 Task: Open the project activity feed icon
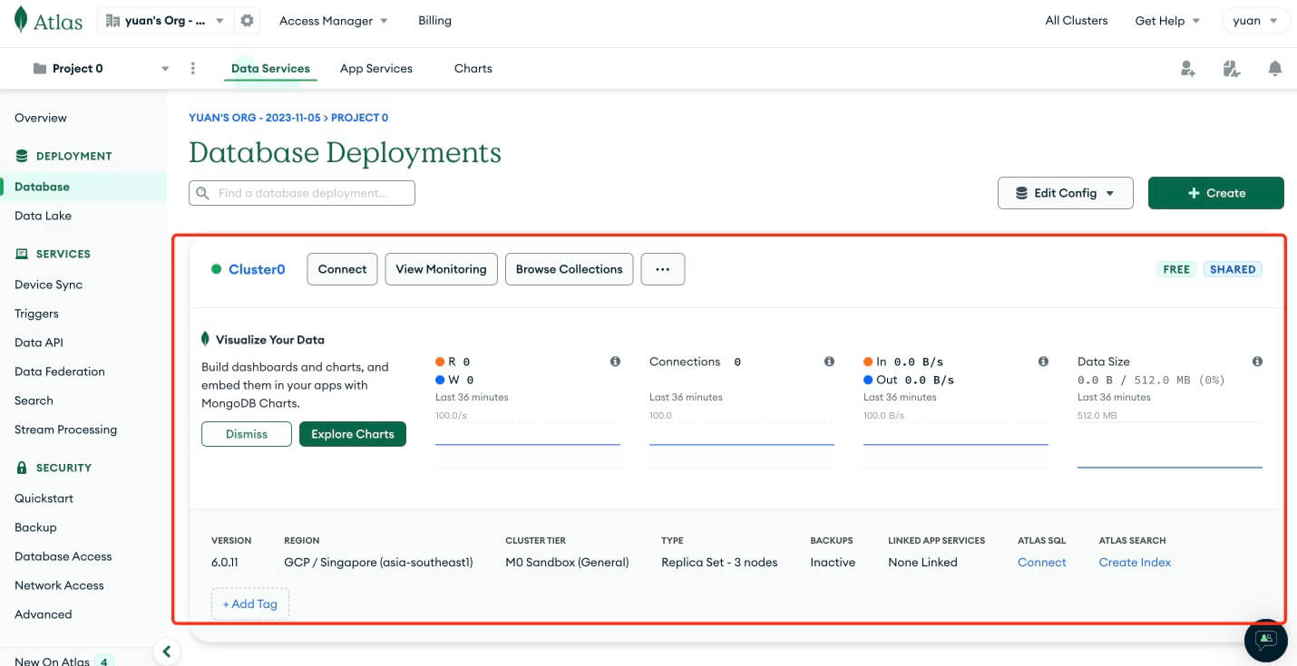click(x=1231, y=69)
